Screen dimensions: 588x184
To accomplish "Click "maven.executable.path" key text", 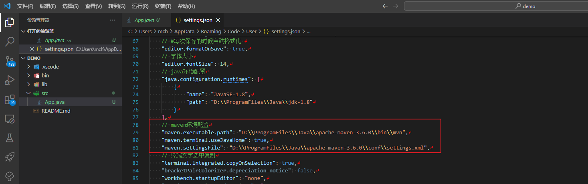I will coord(198,132).
